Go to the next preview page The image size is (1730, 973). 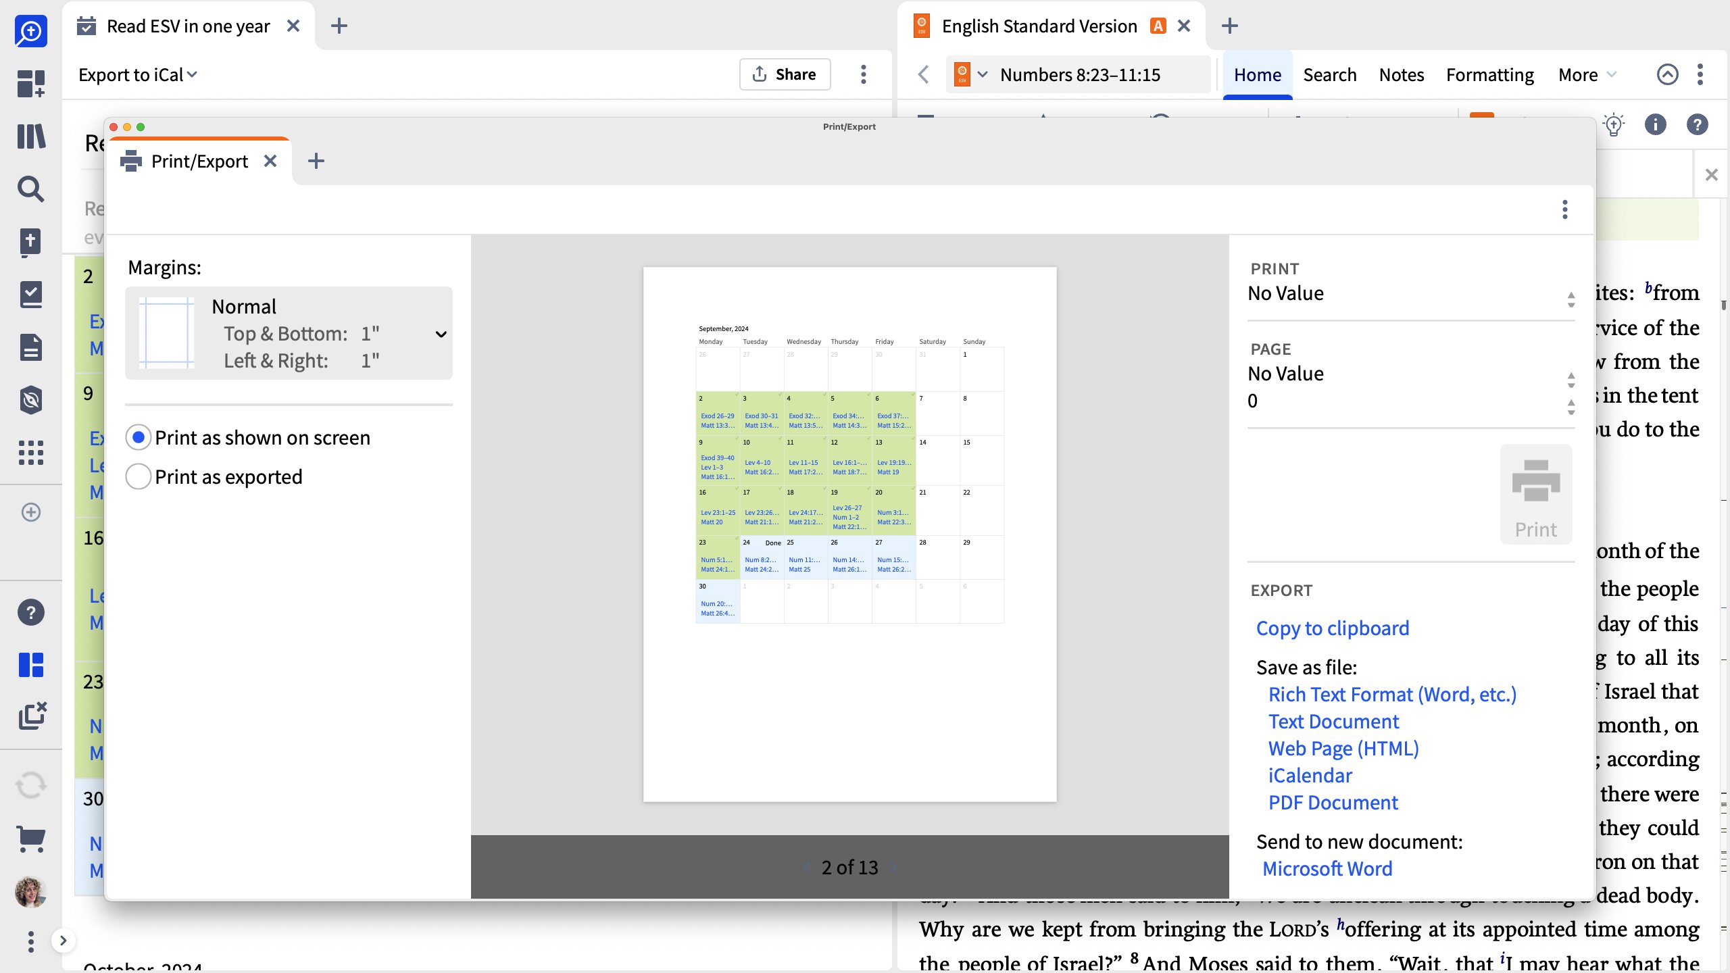pyautogui.click(x=894, y=868)
